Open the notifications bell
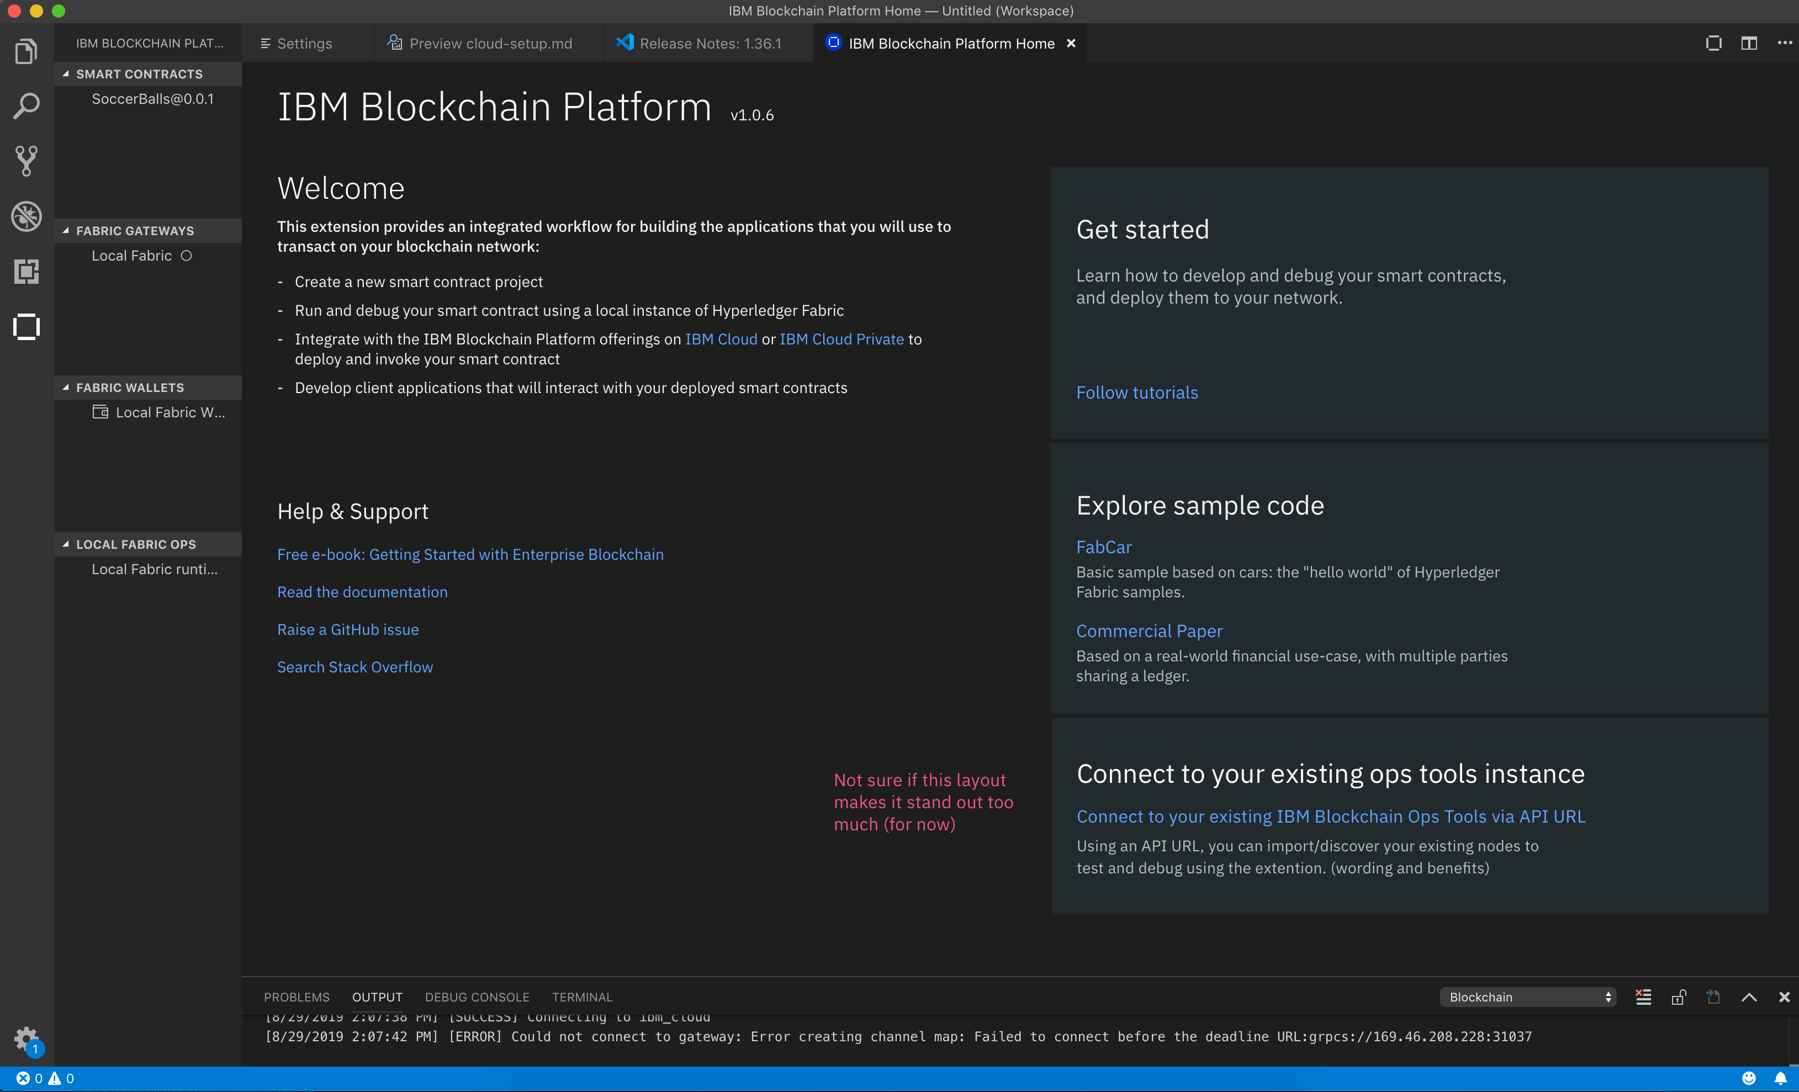 pyautogui.click(x=1781, y=1078)
